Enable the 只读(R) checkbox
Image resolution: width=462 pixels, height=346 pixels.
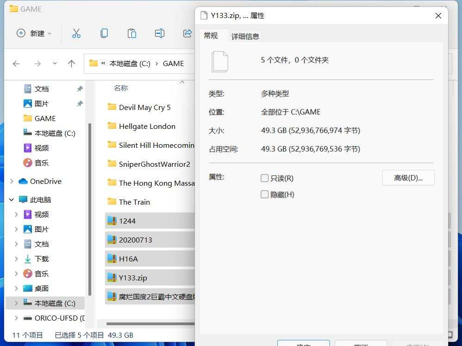264,178
